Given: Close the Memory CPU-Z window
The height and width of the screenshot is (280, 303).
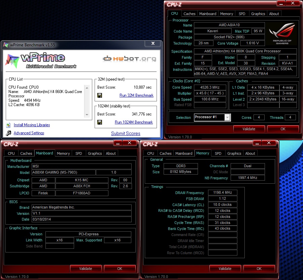Looking at the screenshot, I should point(269,143).
